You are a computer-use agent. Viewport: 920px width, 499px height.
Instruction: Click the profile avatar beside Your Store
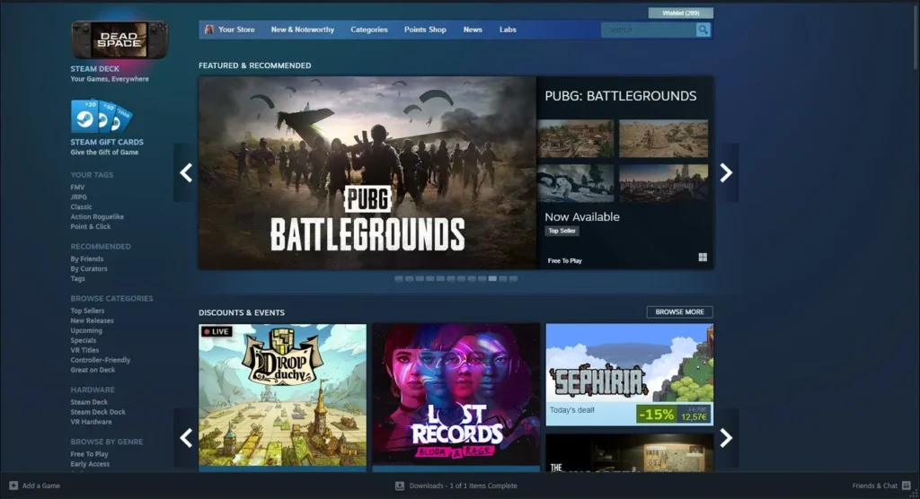[208, 30]
